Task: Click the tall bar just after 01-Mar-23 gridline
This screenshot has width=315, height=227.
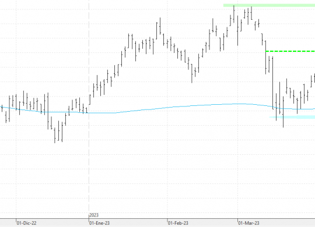Action: click(237, 31)
